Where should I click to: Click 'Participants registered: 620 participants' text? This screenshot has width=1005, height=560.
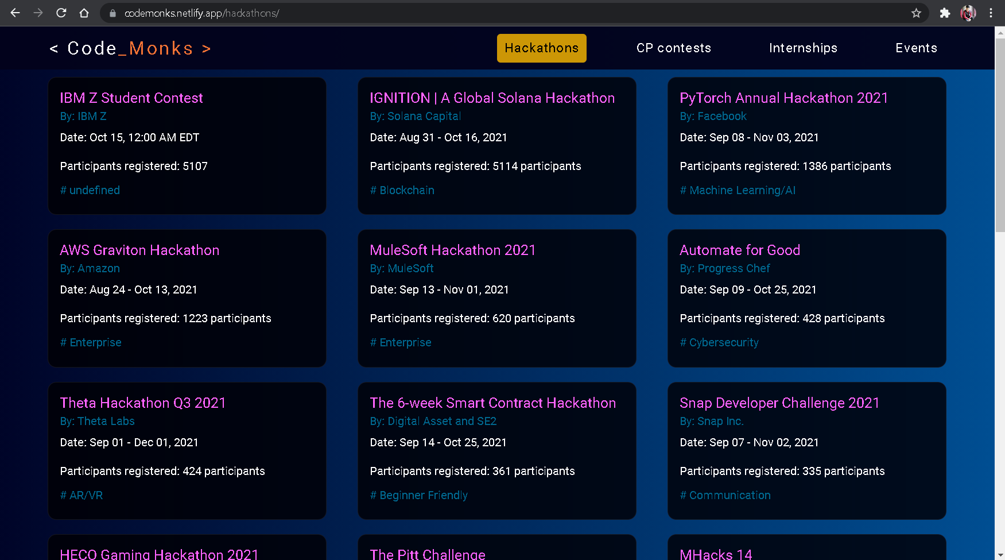coord(472,319)
